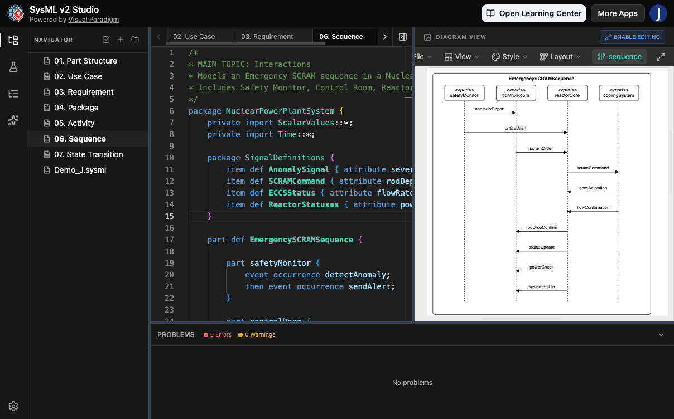Create new file using plus icon in Navigator
This screenshot has width=674, height=419.
pyautogui.click(x=120, y=40)
